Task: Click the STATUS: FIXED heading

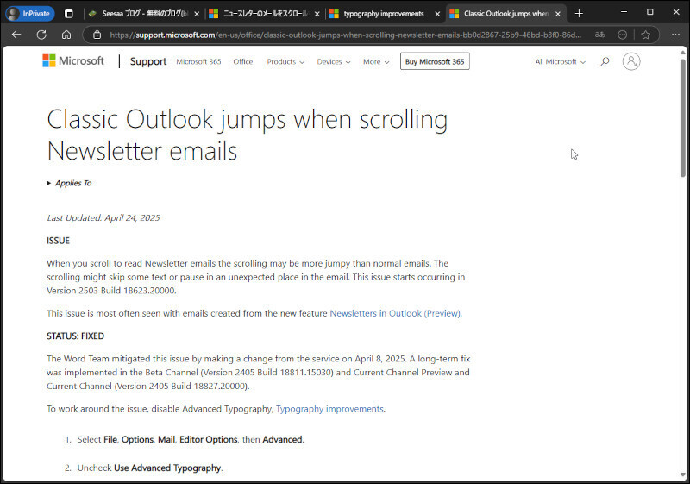Action: [x=76, y=336]
